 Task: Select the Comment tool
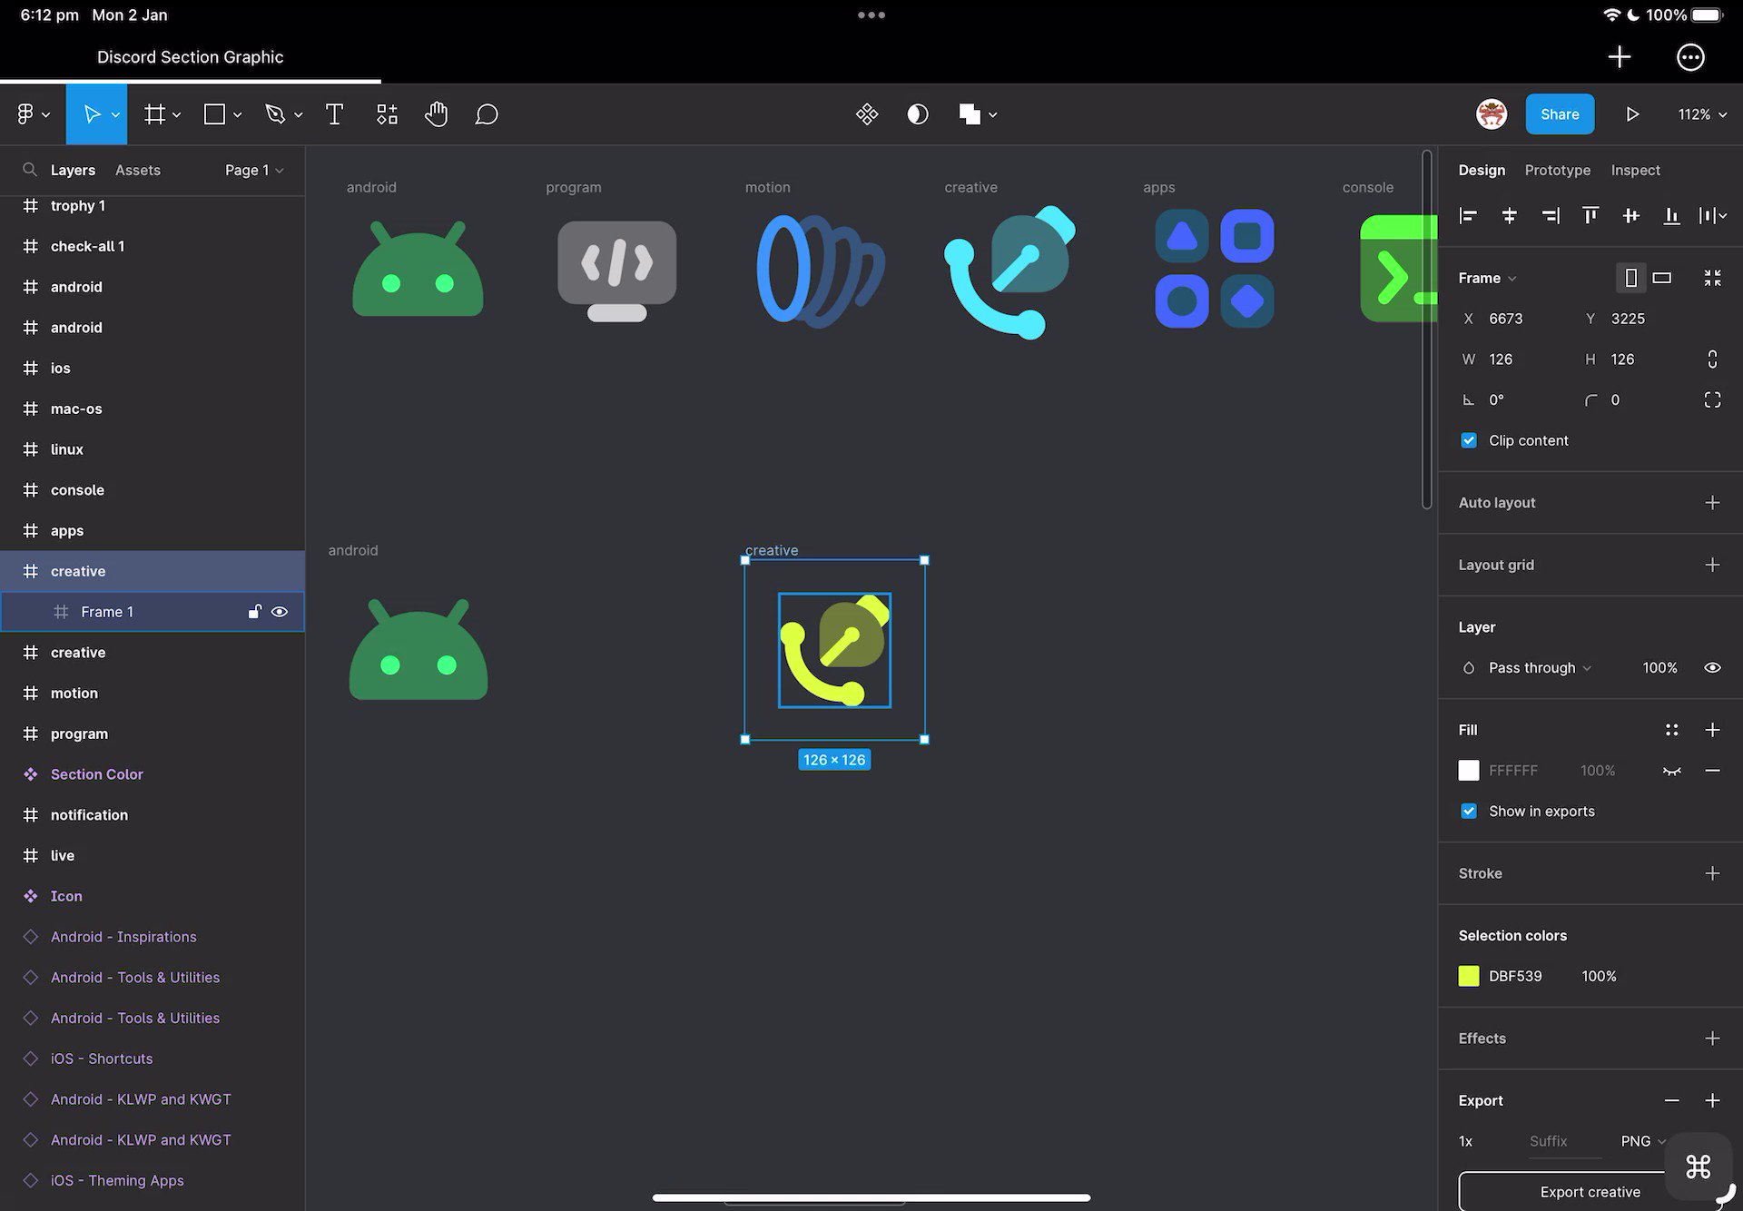(487, 114)
